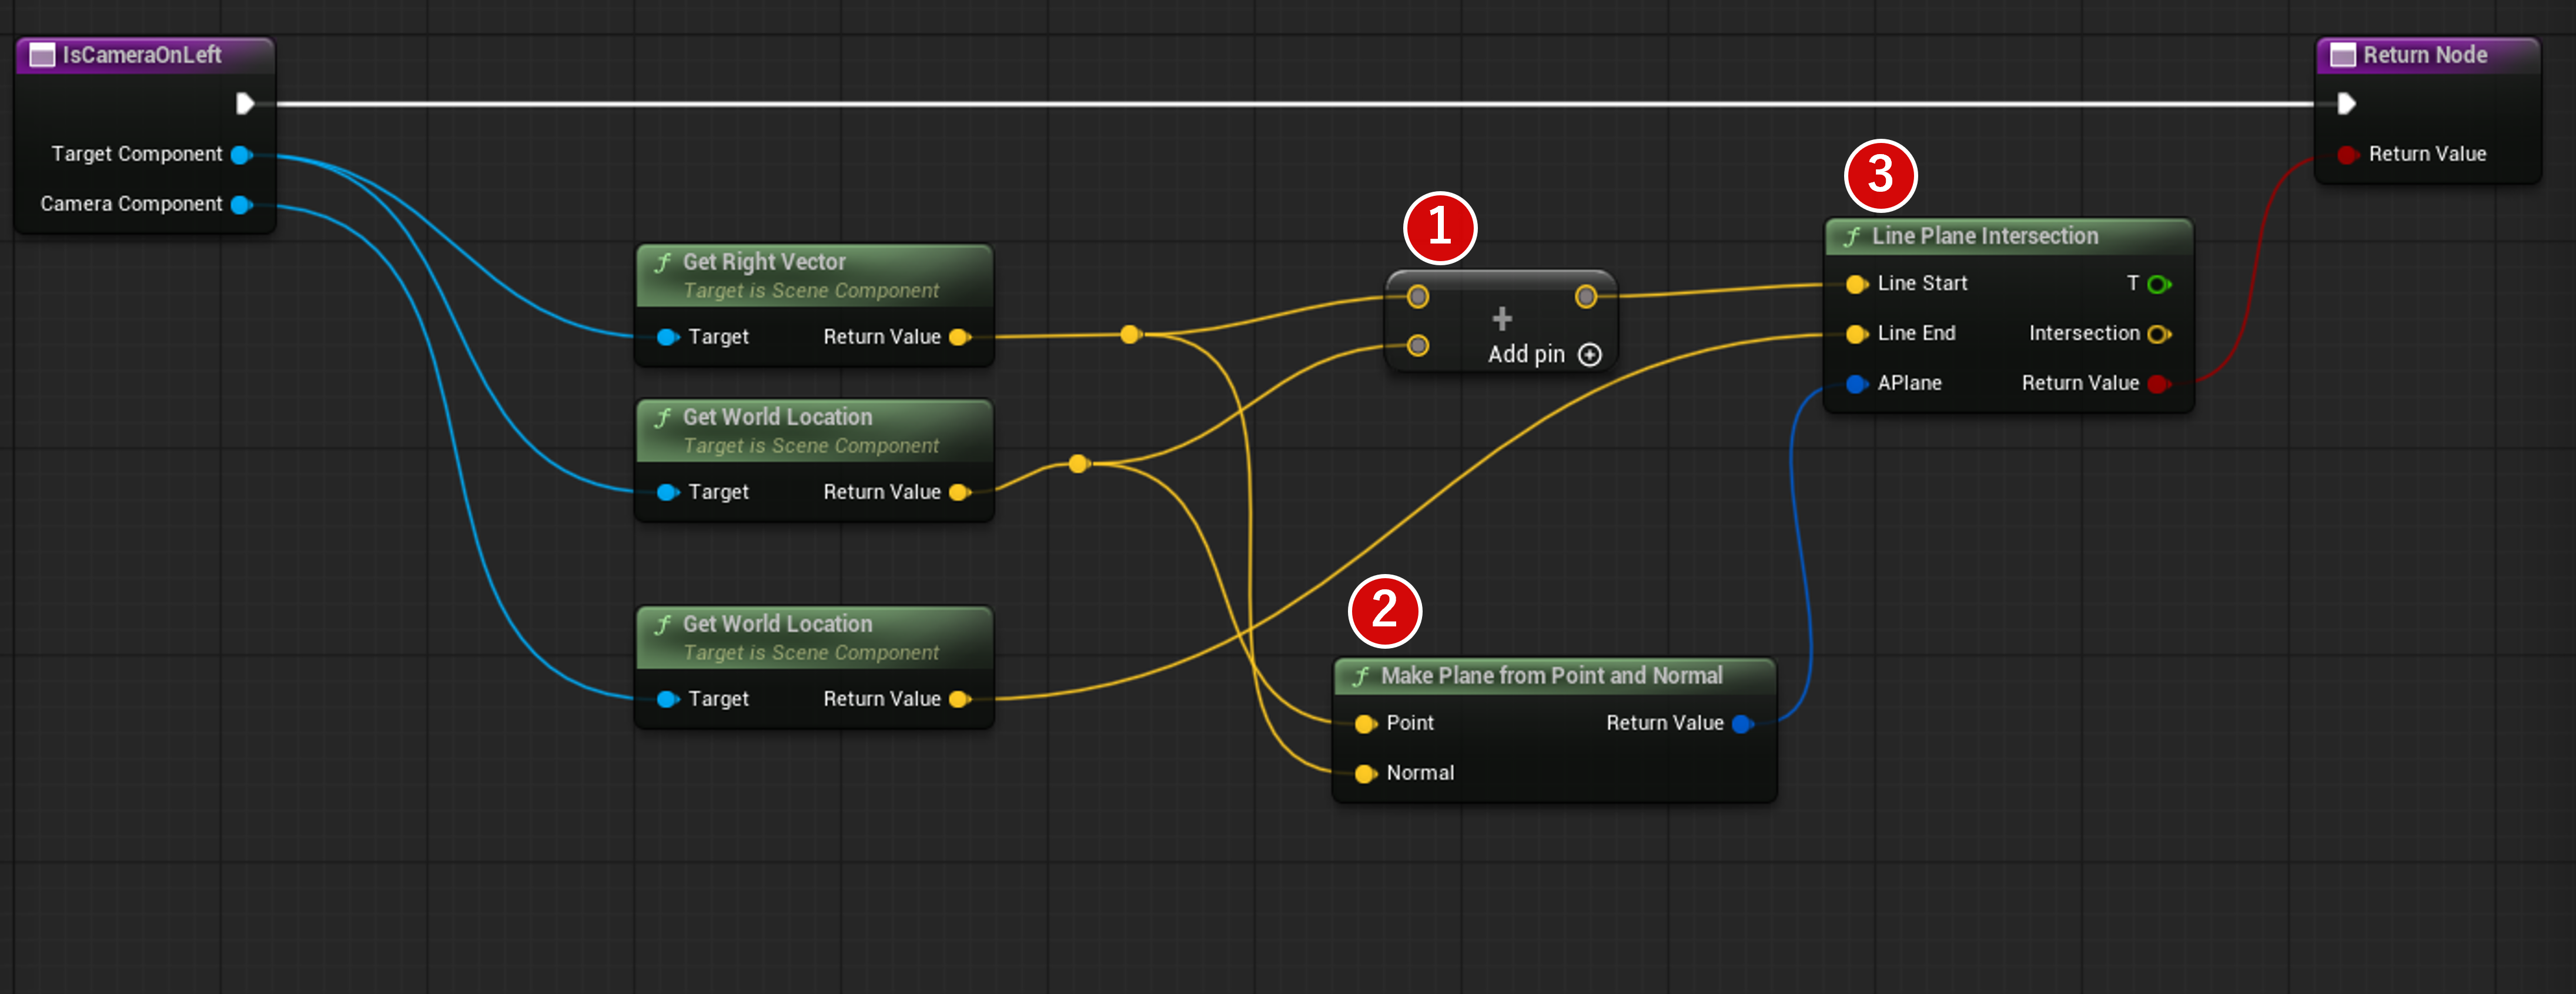Viewport: 2576px width, 994px height.
Task: Click Make Plane Point input pin
Action: click(1364, 723)
